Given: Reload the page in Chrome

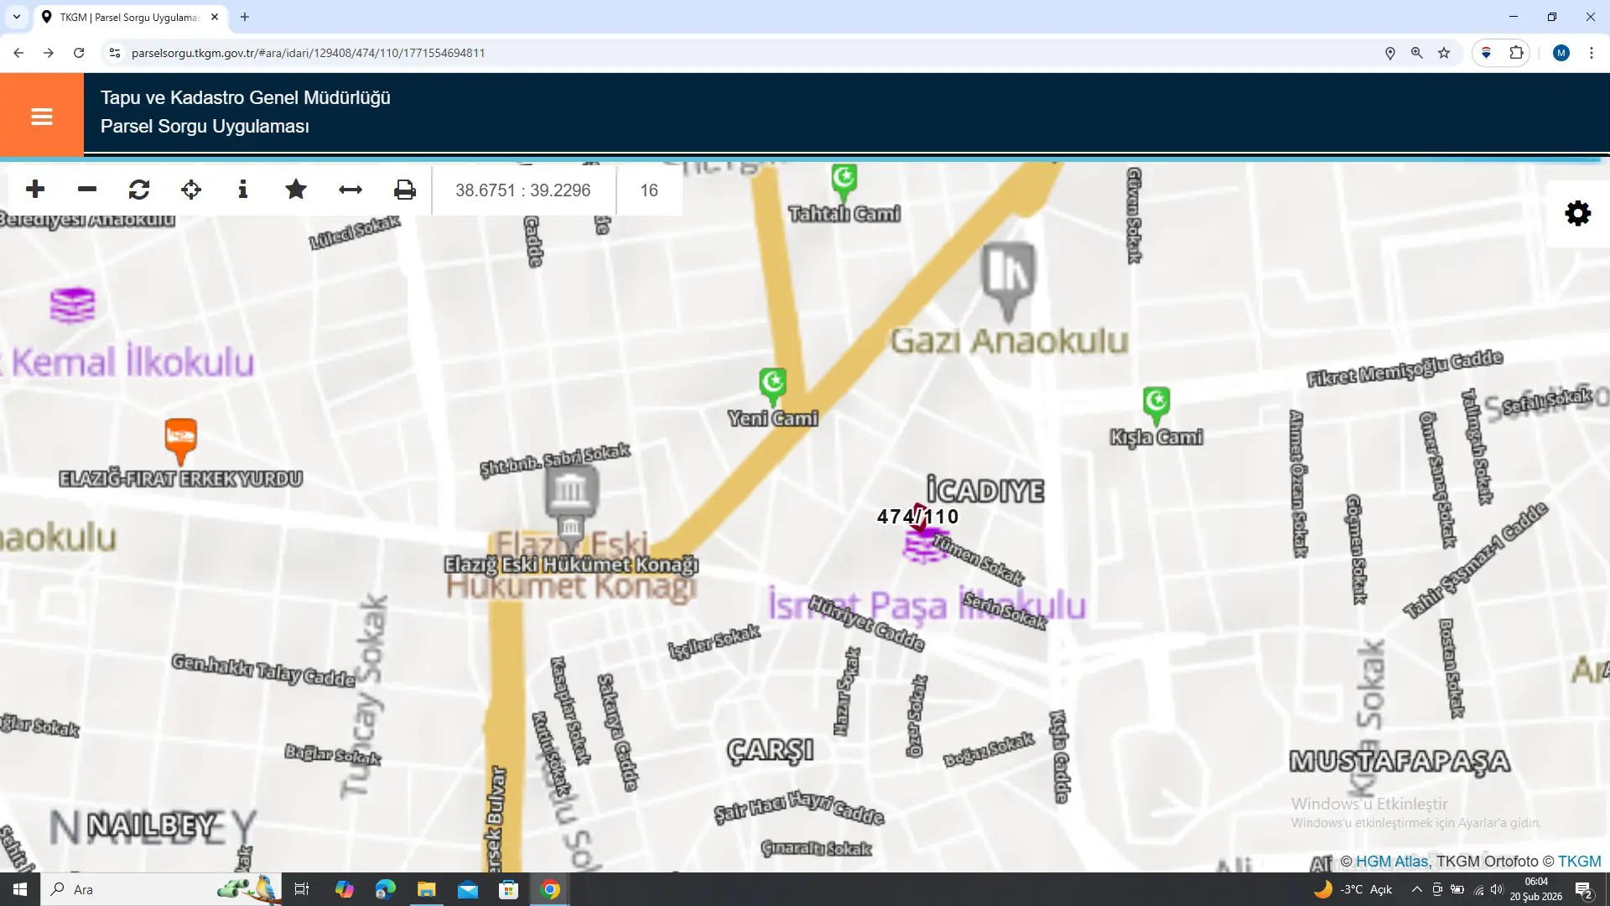Looking at the screenshot, I should [x=79, y=53].
